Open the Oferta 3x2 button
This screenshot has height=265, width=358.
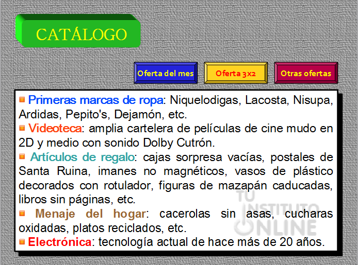[236, 73]
